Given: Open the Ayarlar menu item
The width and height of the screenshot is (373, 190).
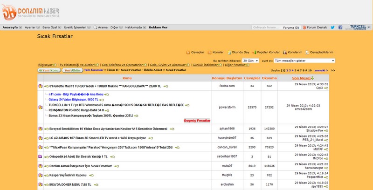Looking at the screenshot, I should tap(30, 27).
